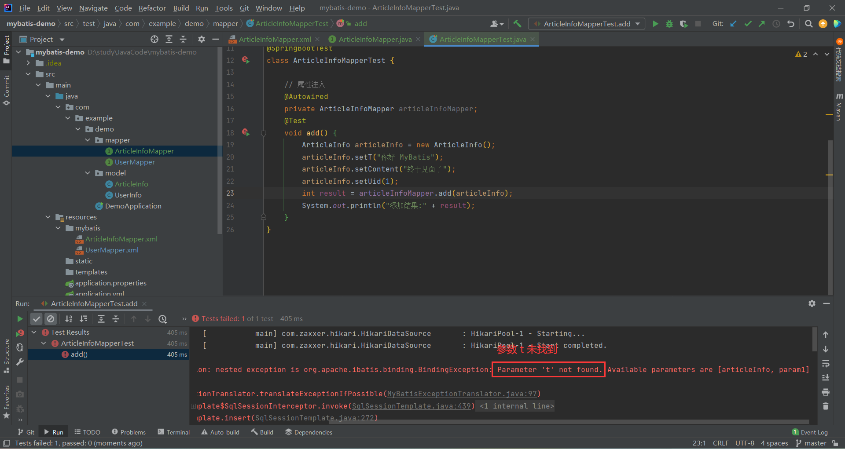
Task: Expand the .idea folder
Action: click(x=28, y=63)
